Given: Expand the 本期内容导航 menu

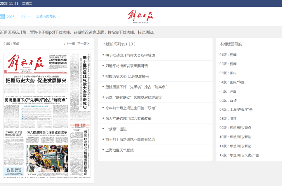Looking at the screenshot, I should (48, 17).
